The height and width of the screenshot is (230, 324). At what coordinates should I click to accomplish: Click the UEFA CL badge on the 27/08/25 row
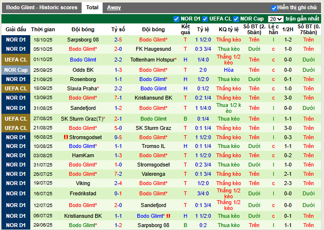click(16, 119)
